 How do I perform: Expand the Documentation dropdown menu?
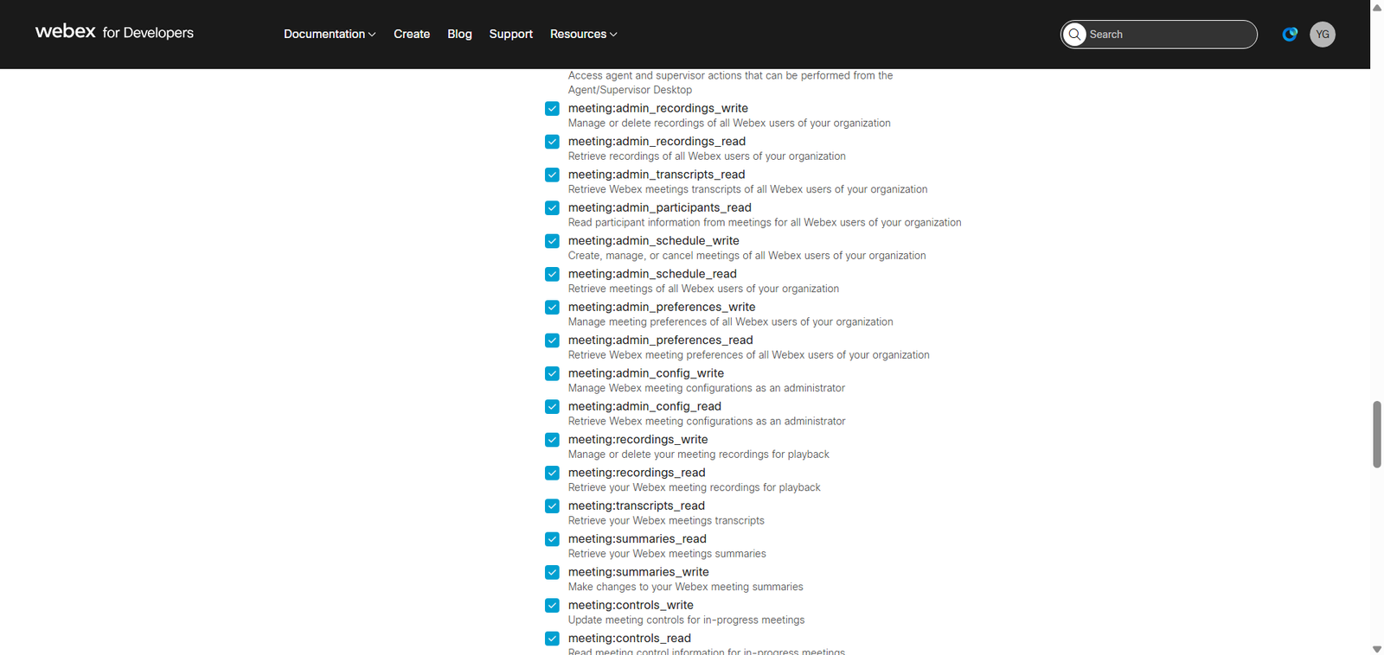[329, 35]
